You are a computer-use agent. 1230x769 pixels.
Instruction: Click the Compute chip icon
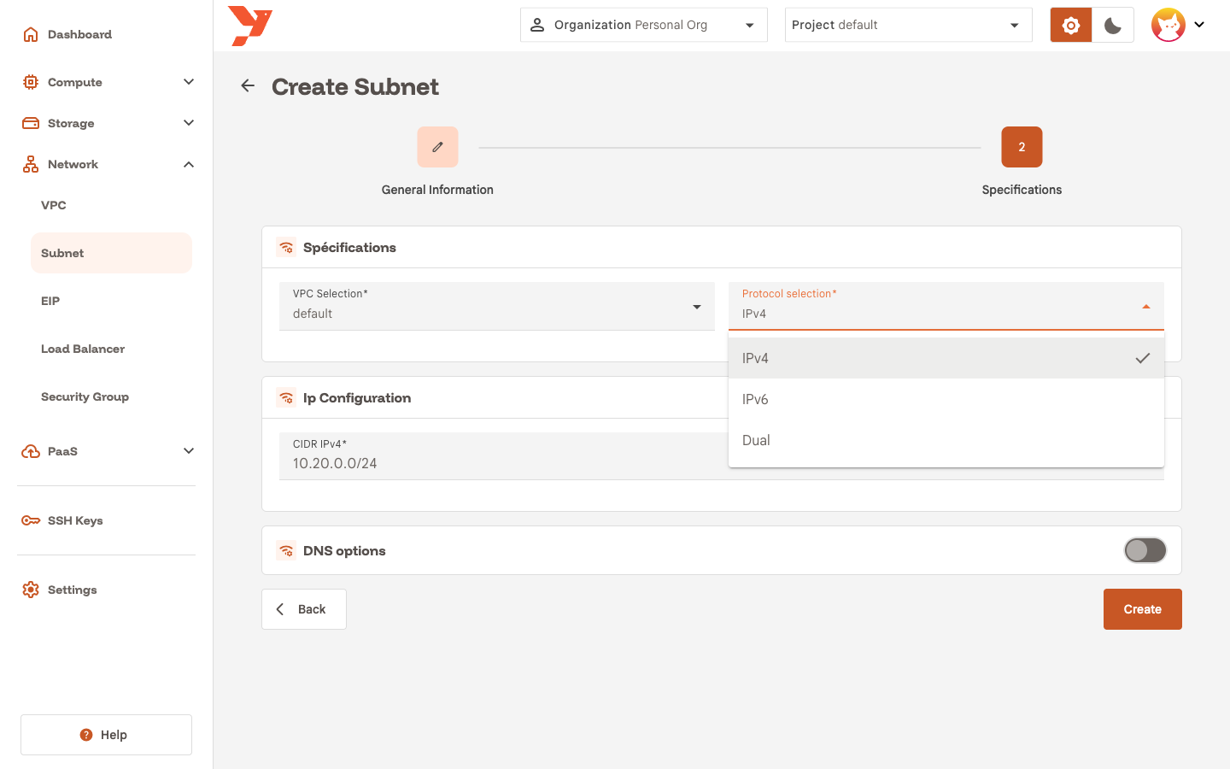31,82
